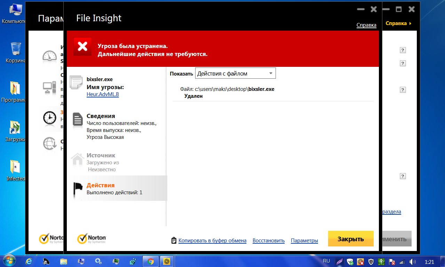Open Chrome from the taskbar
This screenshot has width=445, height=267.
(x=151, y=261)
